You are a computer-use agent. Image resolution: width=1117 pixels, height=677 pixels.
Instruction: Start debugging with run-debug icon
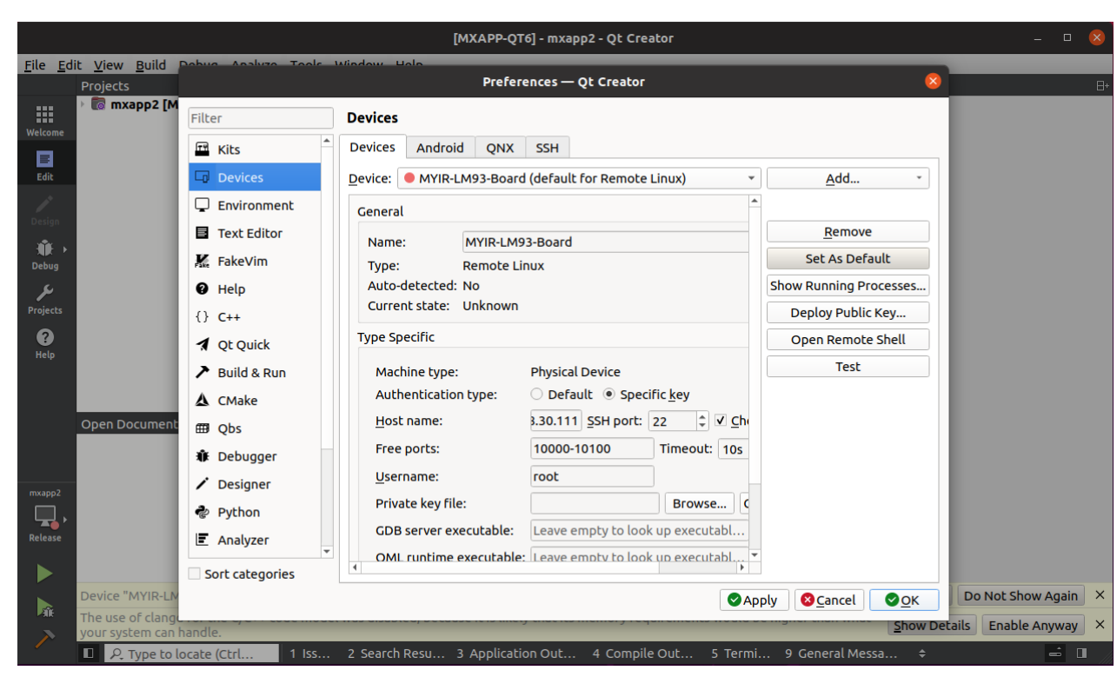[44, 607]
